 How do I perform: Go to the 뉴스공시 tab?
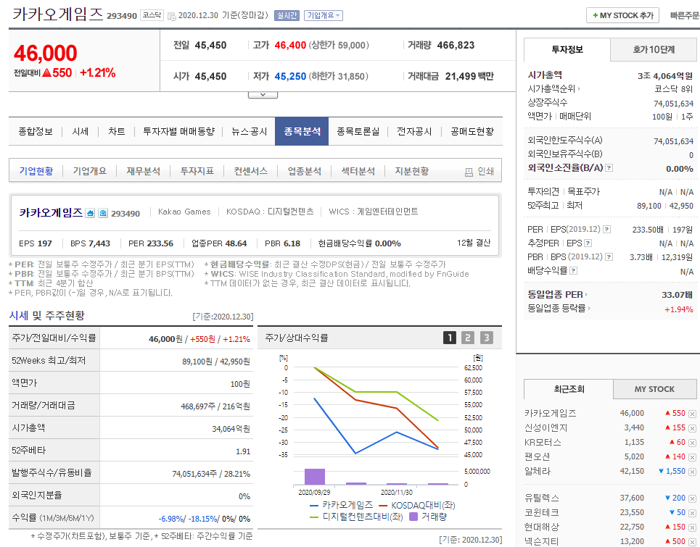[x=249, y=132]
